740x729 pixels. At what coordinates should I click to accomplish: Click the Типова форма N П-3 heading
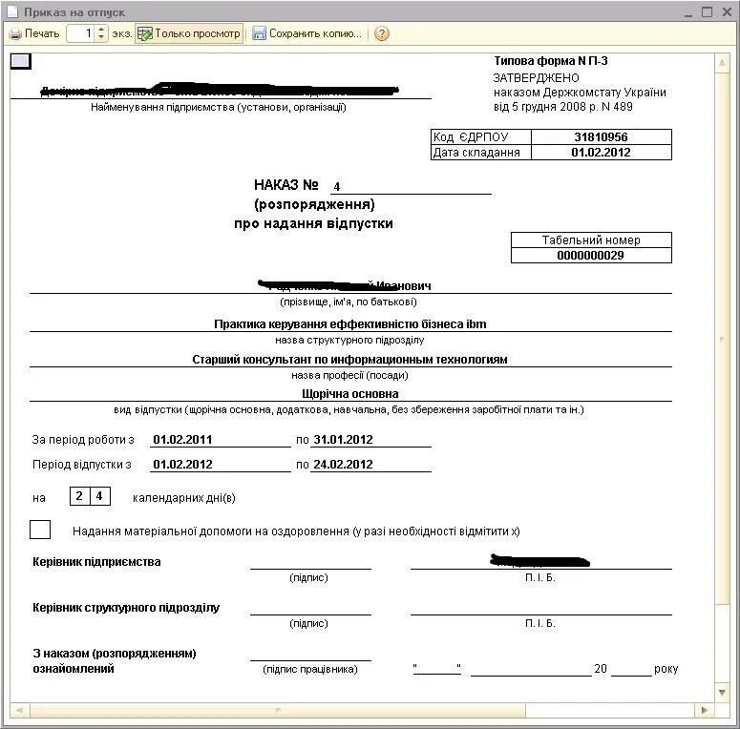(x=551, y=61)
